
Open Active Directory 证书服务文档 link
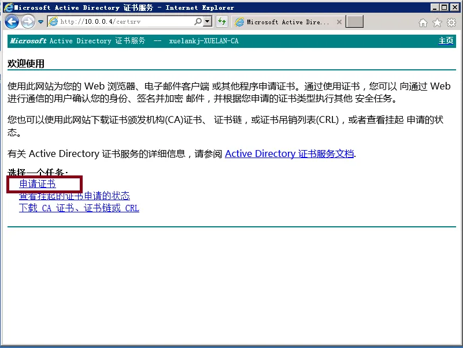[x=290, y=154]
